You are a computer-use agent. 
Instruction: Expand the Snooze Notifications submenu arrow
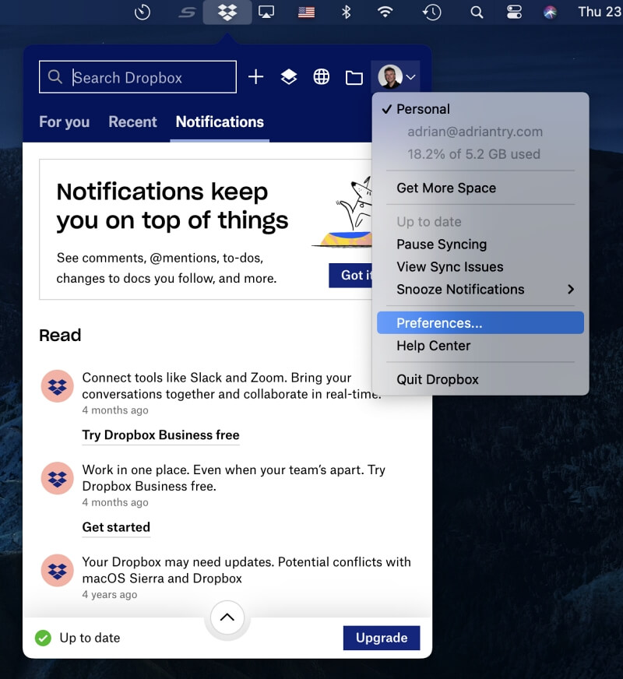(571, 289)
